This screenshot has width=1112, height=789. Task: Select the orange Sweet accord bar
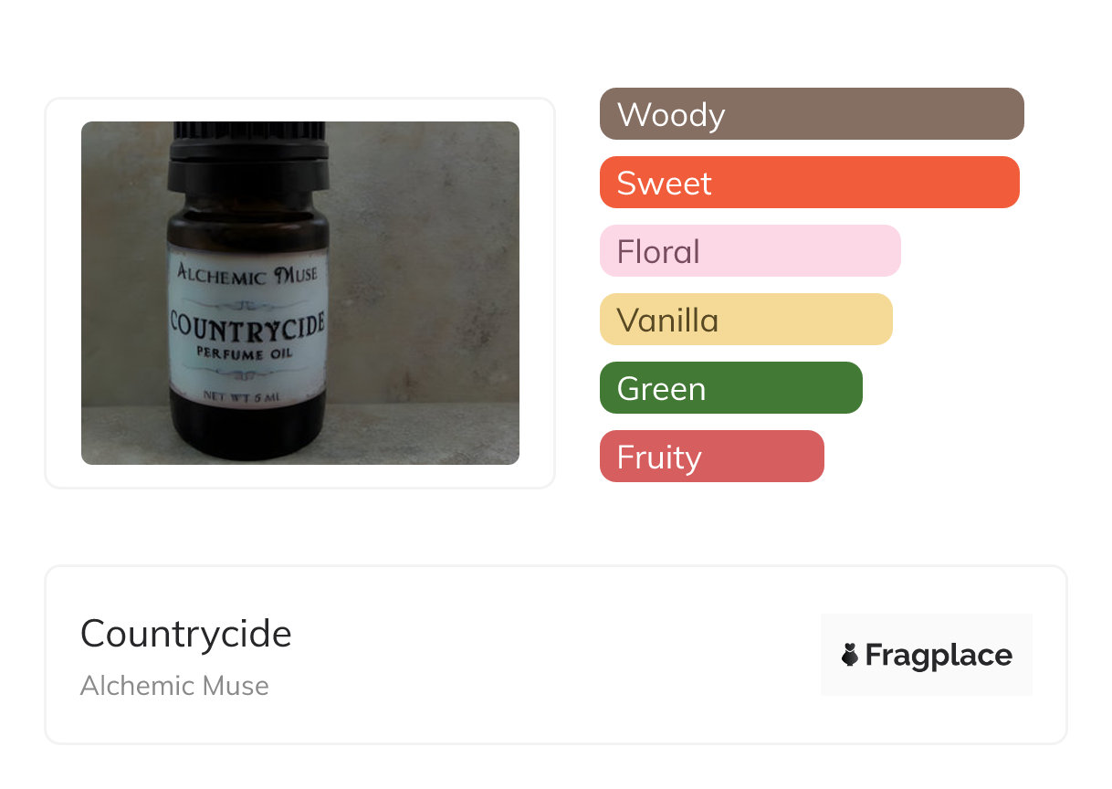coord(809,183)
